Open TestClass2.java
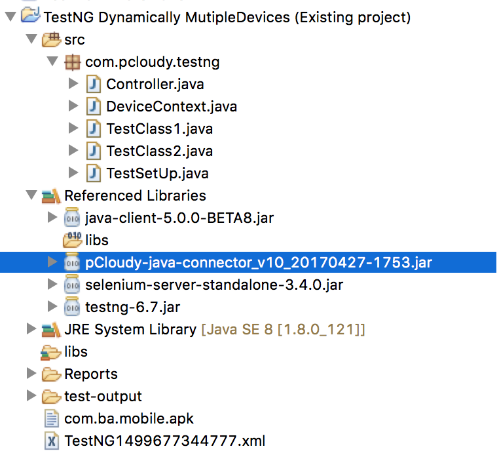 159,151
